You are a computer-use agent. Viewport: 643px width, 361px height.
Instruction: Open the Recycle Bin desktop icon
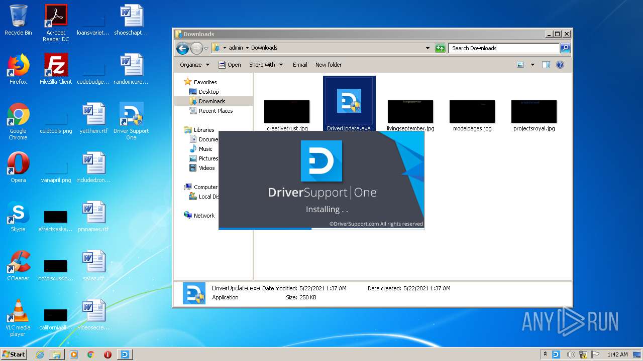[18, 21]
